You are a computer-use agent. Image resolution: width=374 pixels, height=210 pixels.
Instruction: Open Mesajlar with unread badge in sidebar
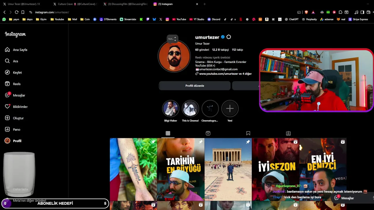(x=15, y=95)
